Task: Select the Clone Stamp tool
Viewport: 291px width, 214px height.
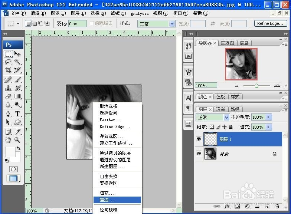Action: pos(8,88)
